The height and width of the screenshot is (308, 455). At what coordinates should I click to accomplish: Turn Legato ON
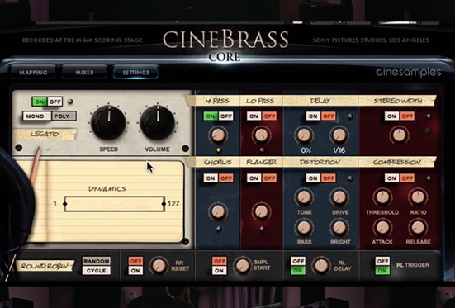tap(40, 102)
